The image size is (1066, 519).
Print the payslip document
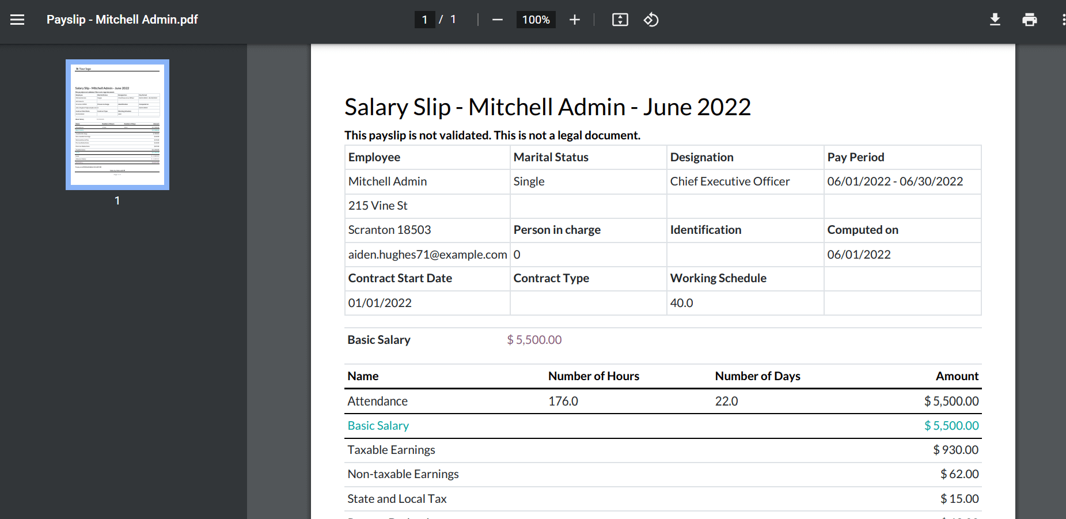click(1029, 20)
